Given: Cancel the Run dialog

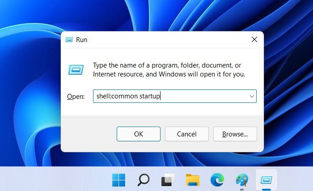Looking at the screenshot, I should tap(187, 134).
